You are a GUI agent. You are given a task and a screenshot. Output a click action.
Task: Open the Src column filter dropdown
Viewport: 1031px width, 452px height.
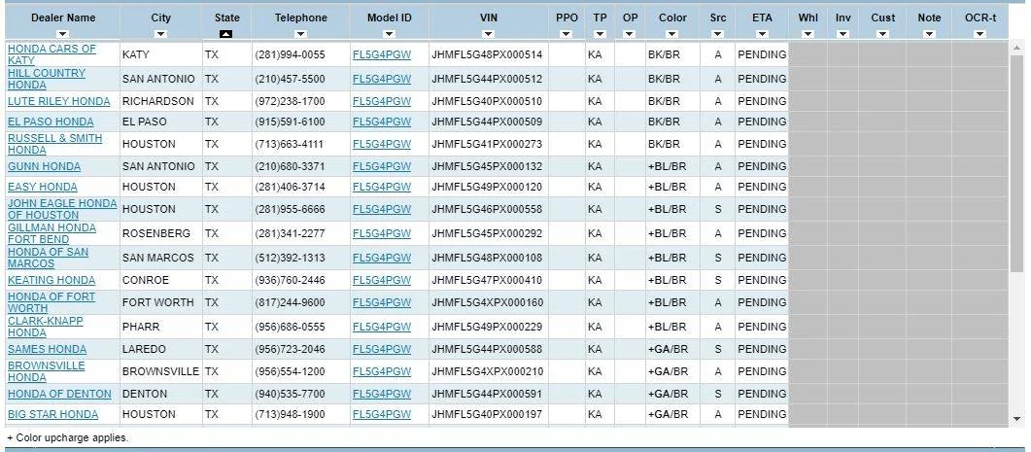coord(718,34)
